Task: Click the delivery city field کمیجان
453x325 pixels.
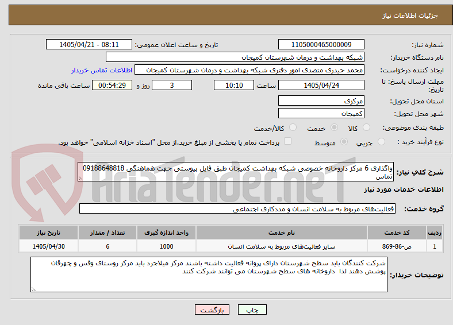Action: tap(321, 113)
